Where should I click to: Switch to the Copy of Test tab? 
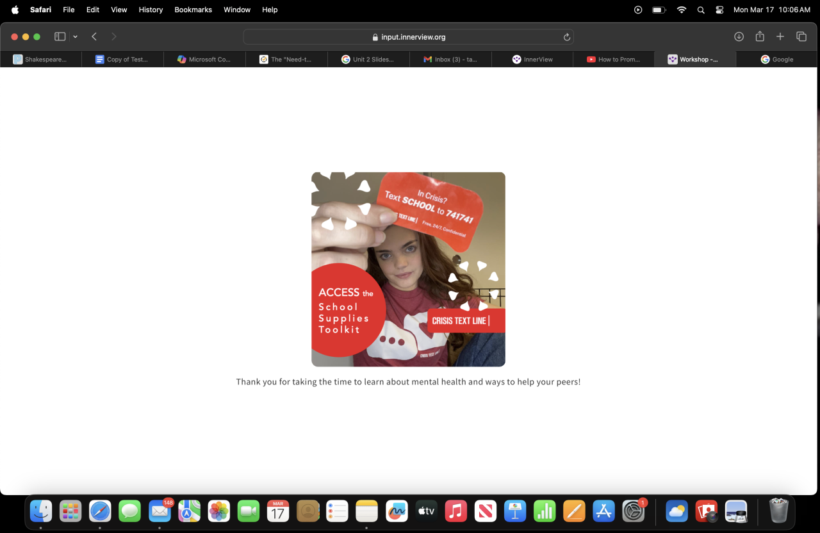click(122, 60)
